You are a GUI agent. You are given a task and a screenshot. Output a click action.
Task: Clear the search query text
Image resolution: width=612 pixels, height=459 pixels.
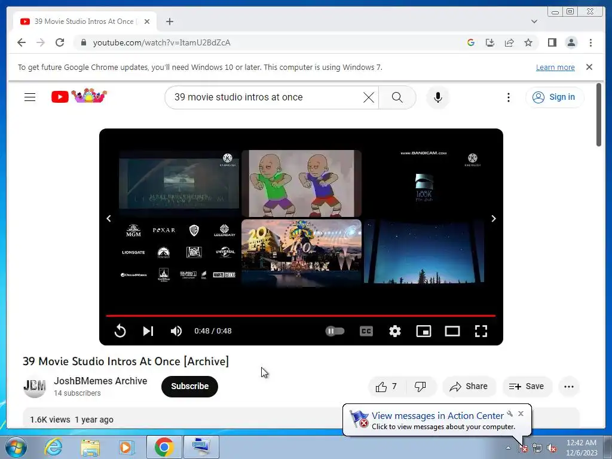click(368, 97)
